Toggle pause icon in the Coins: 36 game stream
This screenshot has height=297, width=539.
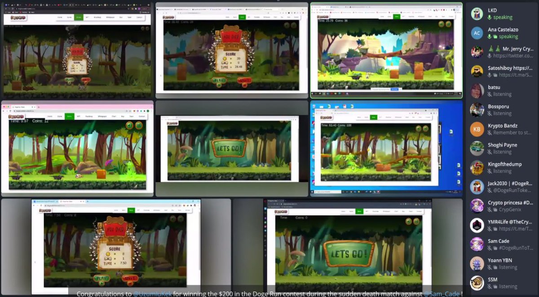click(448, 24)
